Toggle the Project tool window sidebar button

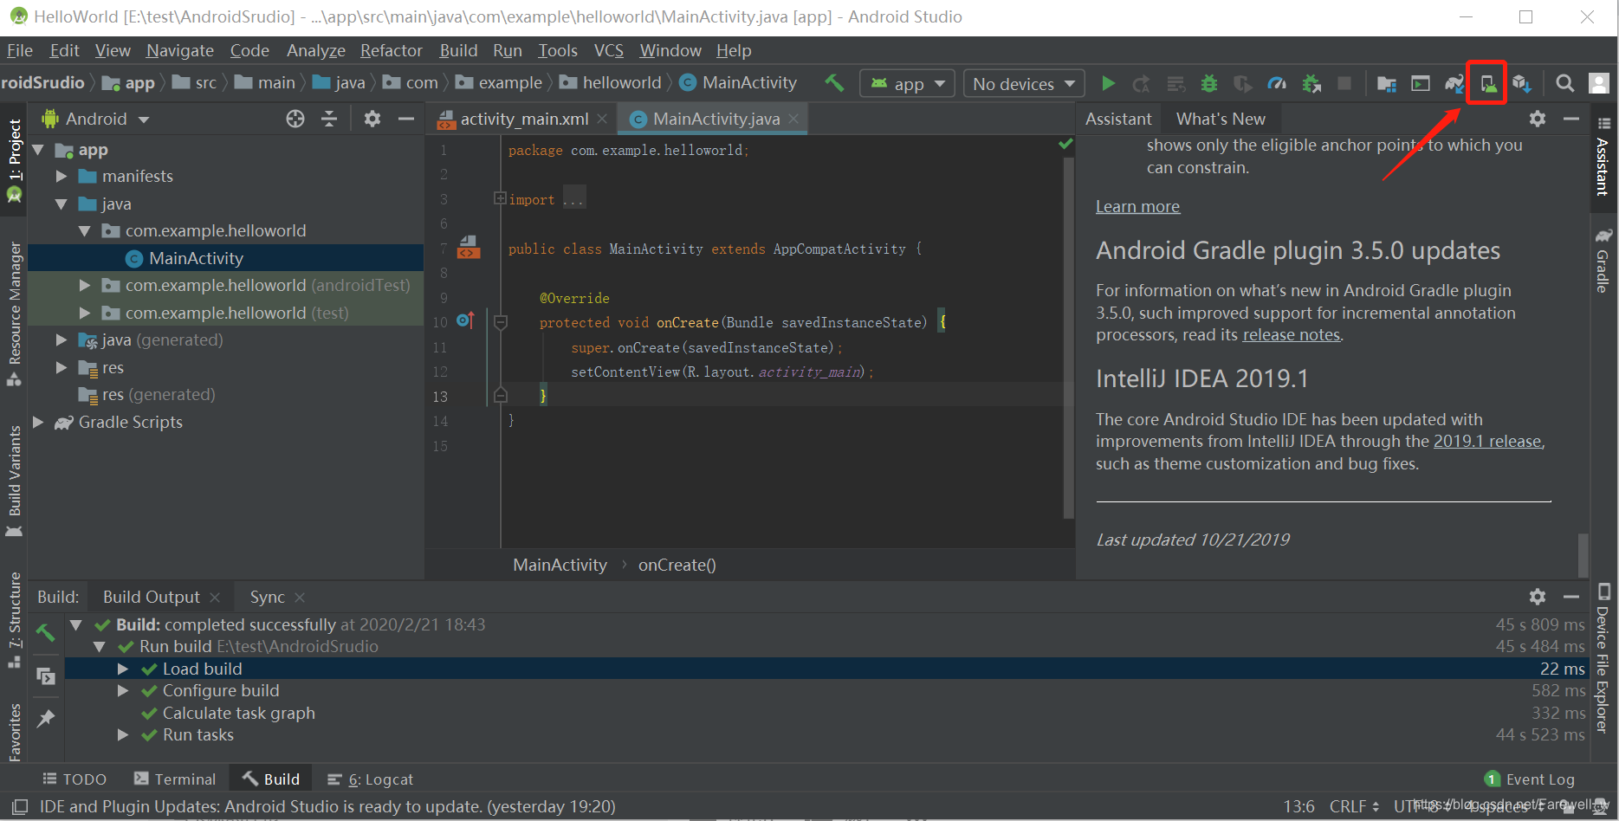[x=14, y=160]
